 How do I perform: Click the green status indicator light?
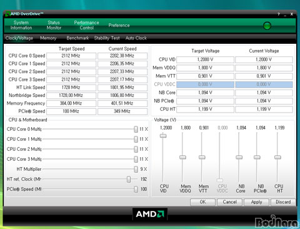click(267, 26)
